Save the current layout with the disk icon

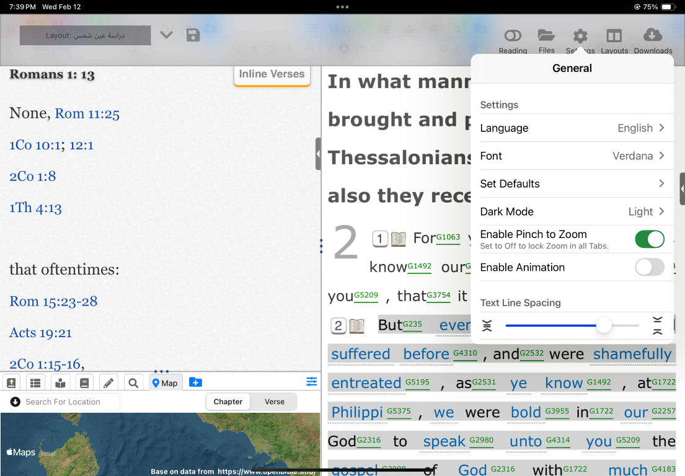click(x=193, y=35)
